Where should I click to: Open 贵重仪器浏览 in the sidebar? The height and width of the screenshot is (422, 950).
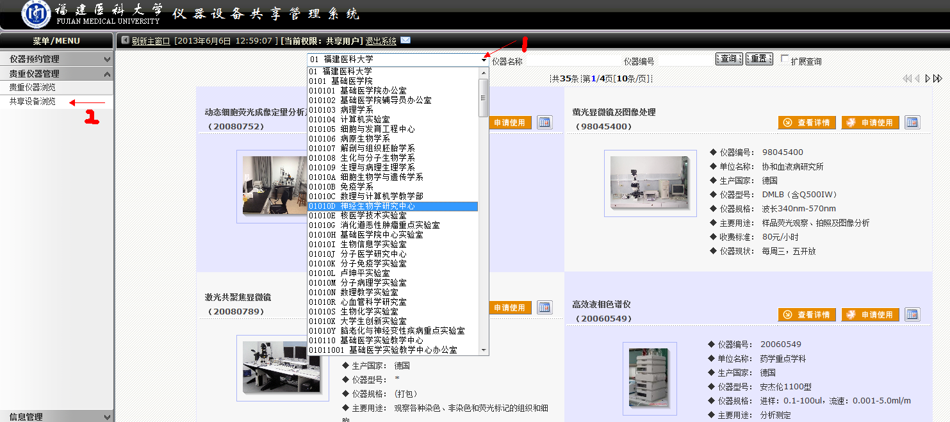pos(32,87)
